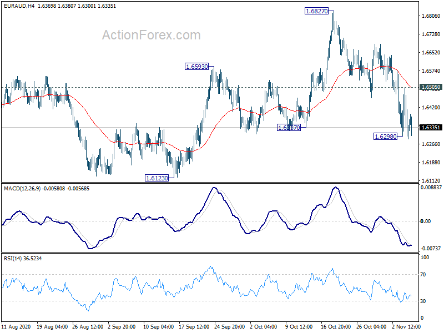Click the 1.65050 level price tag
This screenshot has height=333, width=444.
coord(431,87)
